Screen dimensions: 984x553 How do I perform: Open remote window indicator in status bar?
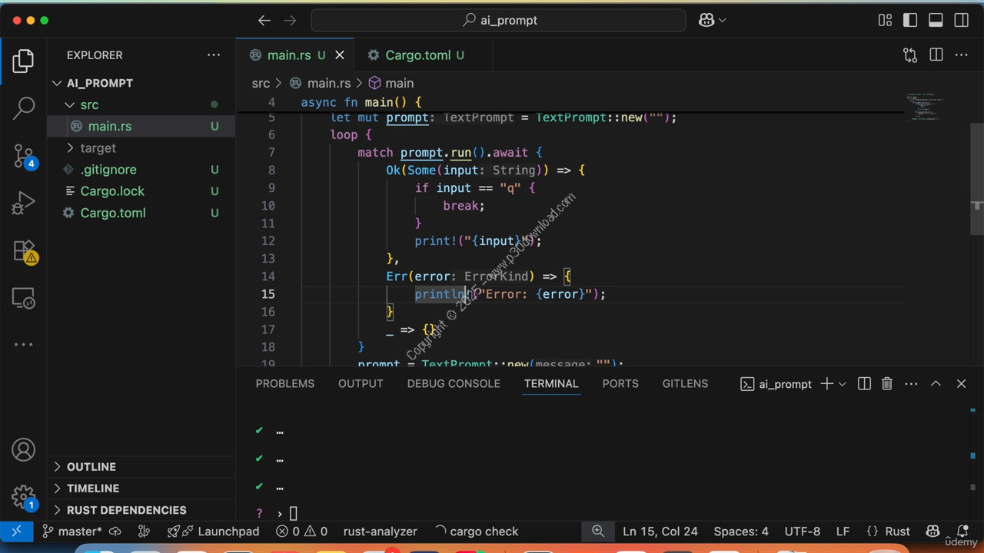click(16, 531)
